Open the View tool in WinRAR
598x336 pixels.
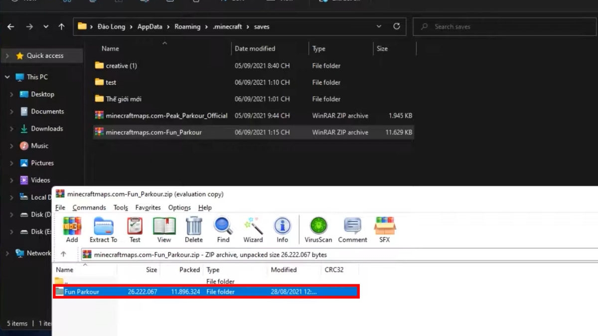tap(164, 229)
